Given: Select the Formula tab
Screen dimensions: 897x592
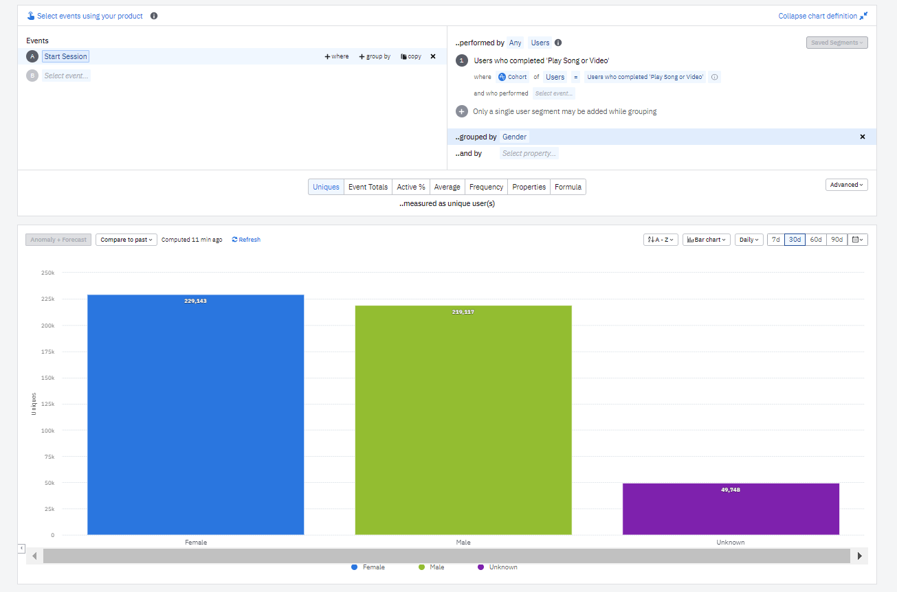Looking at the screenshot, I should pos(568,187).
